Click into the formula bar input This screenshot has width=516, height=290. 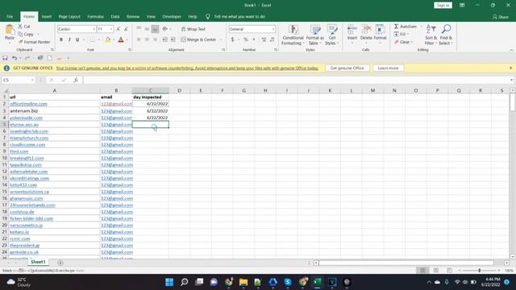pos(296,80)
